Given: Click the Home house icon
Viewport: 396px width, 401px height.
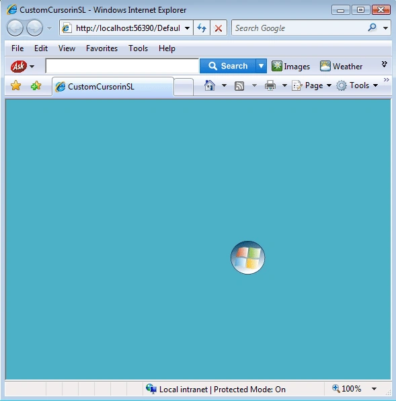Looking at the screenshot, I should [x=210, y=85].
